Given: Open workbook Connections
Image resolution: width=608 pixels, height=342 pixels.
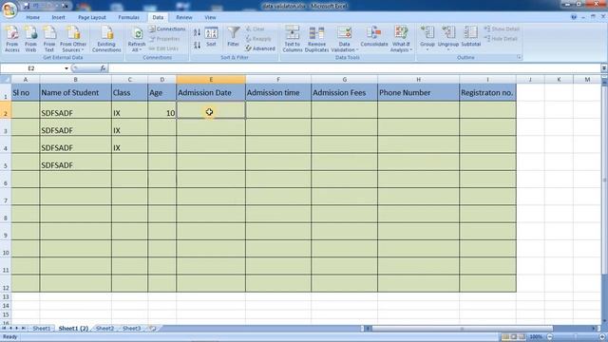Looking at the screenshot, I should (167, 29).
